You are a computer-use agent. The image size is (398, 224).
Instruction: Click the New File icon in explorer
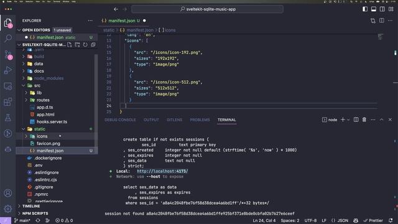point(70,45)
